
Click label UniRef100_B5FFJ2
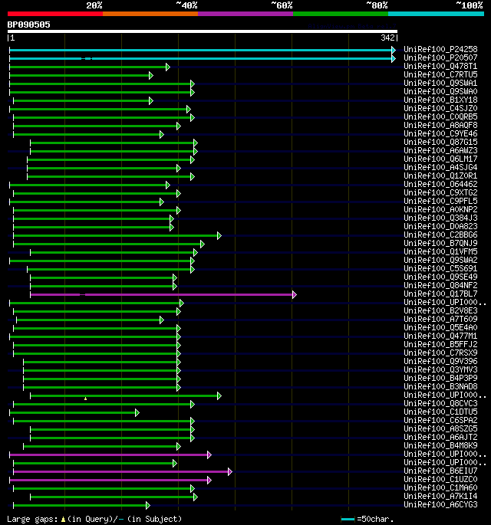click(x=440, y=345)
